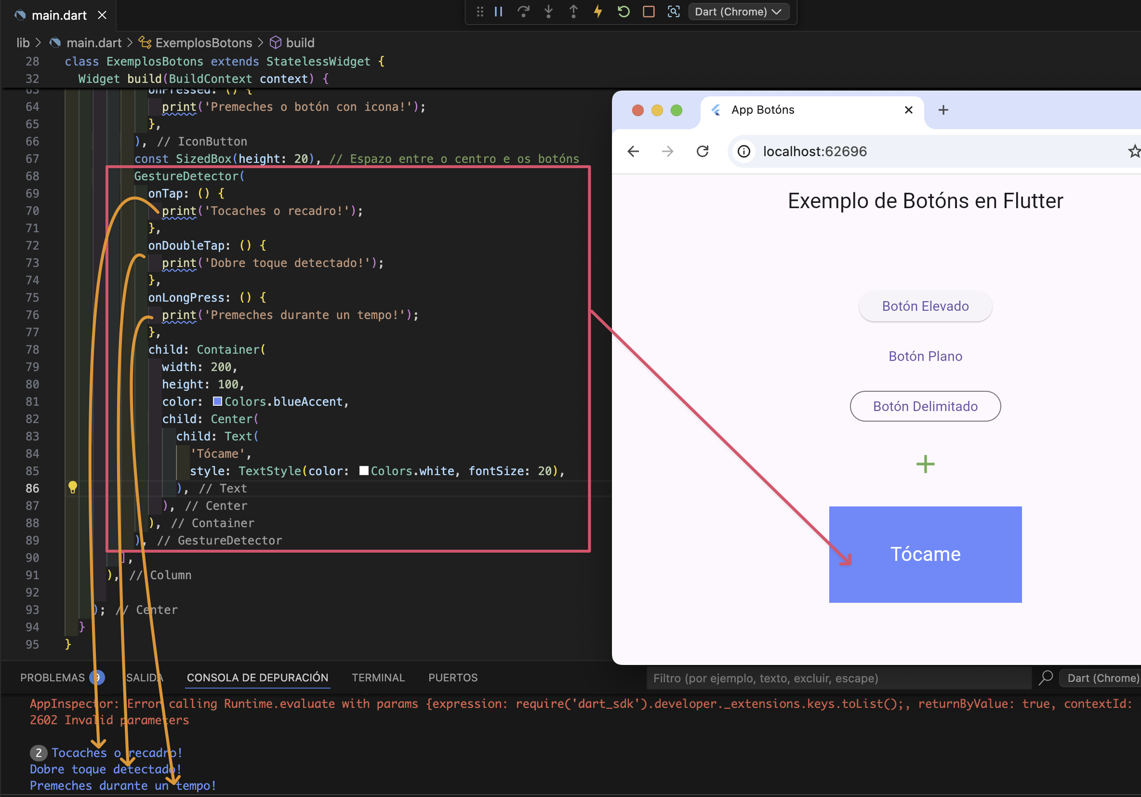Click the debug Step Over icon
This screenshot has height=797, width=1141.
(523, 12)
